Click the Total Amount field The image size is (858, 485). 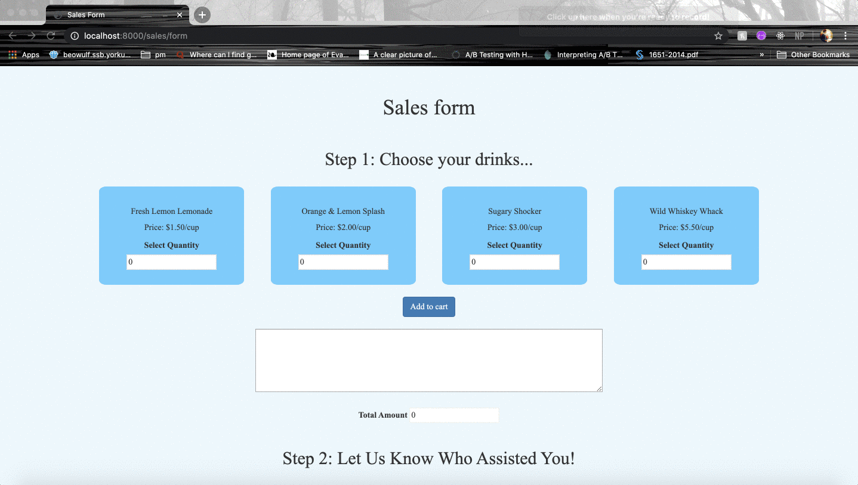[x=454, y=415]
